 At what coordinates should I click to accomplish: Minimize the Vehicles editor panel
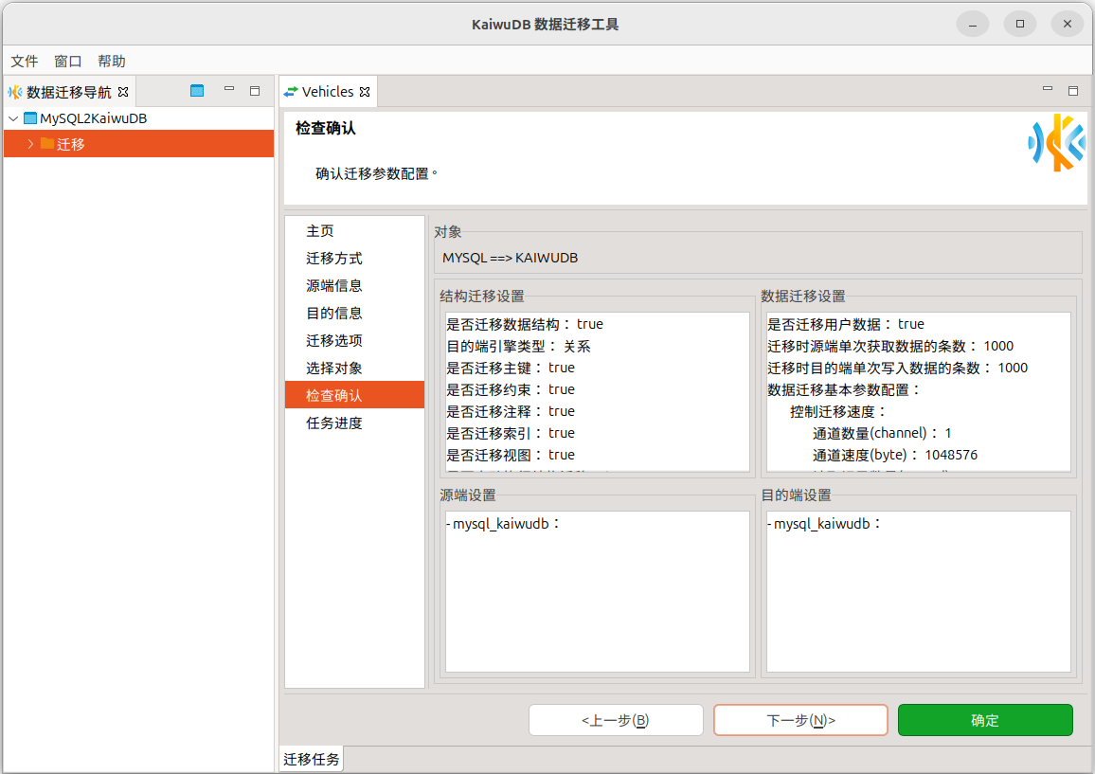[x=1048, y=90]
